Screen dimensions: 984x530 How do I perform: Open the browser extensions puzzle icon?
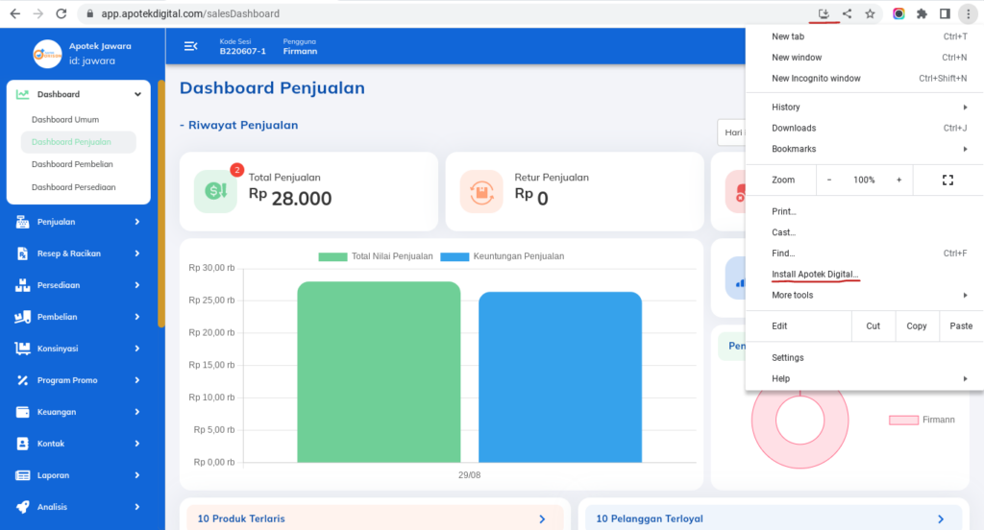click(922, 14)
